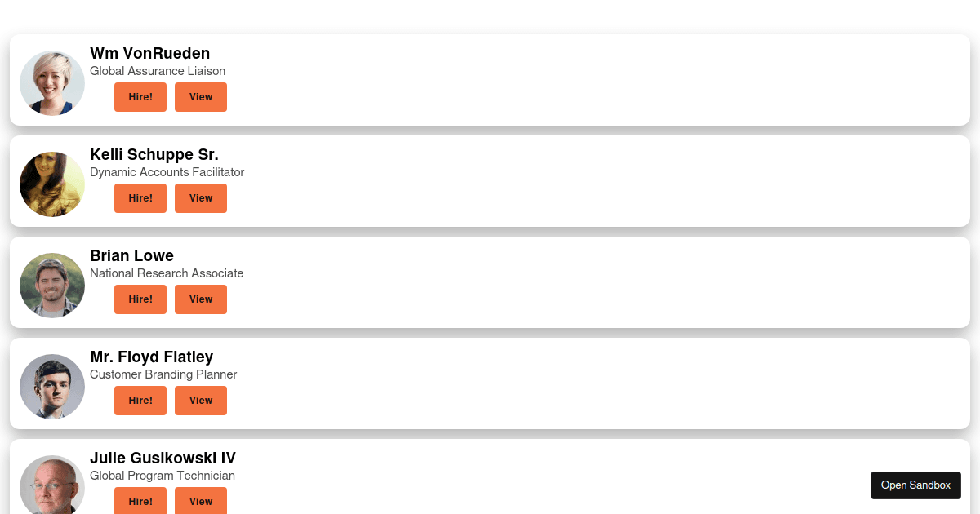View Mr. Floyd Flatley's details

pyautogui.click(x=201, y=401)
